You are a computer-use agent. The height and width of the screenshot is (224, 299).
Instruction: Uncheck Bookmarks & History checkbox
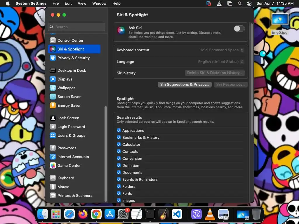(119, 138)
